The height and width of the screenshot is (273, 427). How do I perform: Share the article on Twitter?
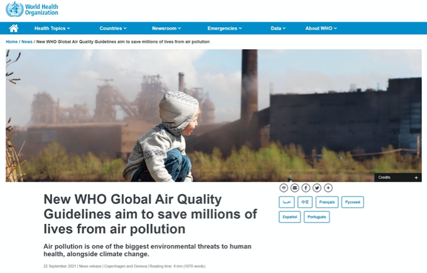coord(317,187)
